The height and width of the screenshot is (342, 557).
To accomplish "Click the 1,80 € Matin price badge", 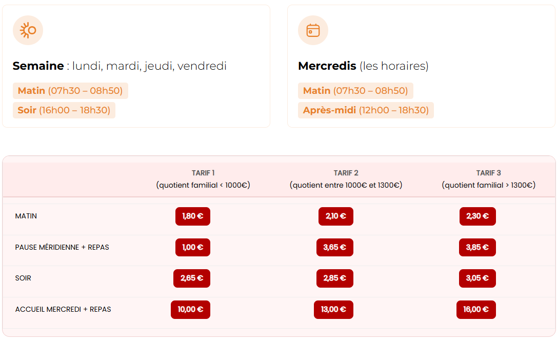I will pyautogui.click(x=193, y=216).
